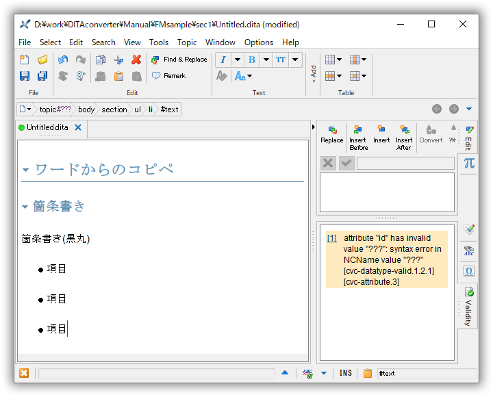Select section in node path bar
The height and width of the screenshot is (397, 493).
[x=114, y=110]
